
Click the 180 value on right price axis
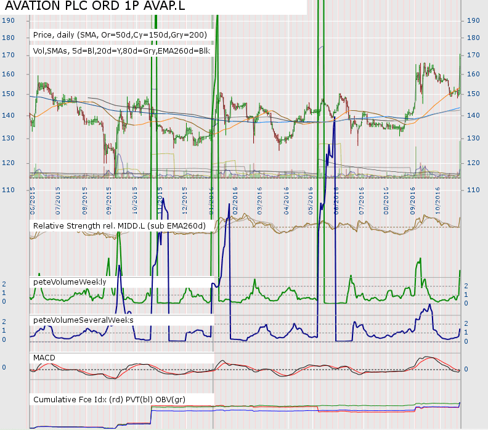tap(473, 38)
